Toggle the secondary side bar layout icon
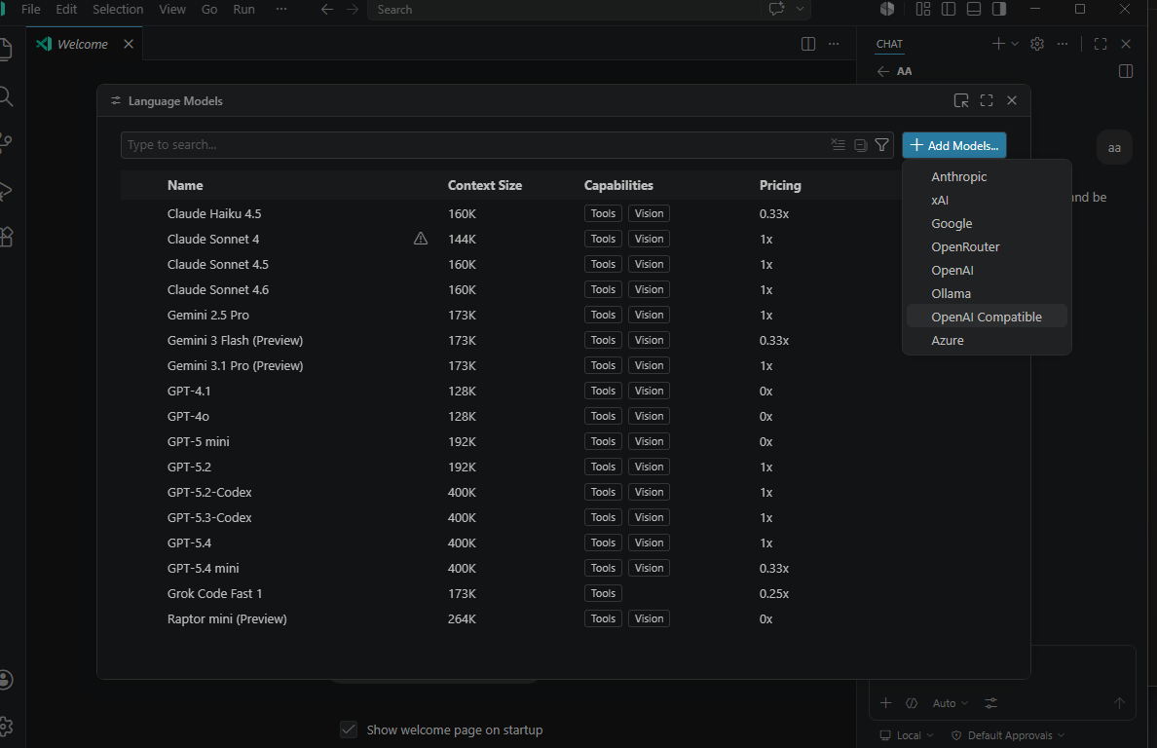Viewport: 1157px width, 748px height. [x=999, y=10]
